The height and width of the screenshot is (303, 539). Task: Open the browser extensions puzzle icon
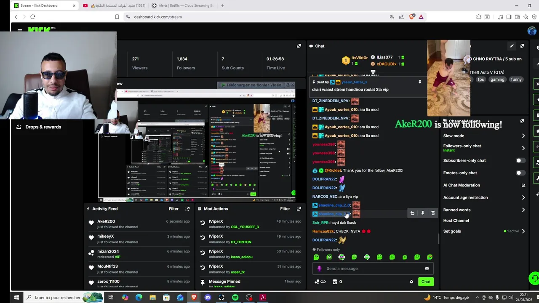click(x=479, y=17)
